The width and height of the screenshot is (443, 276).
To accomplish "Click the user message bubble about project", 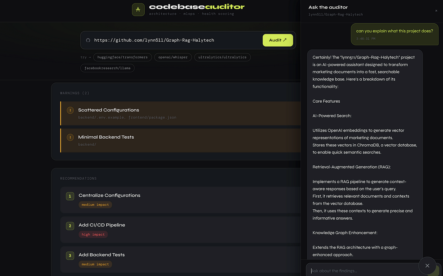I will coord(394,34).
